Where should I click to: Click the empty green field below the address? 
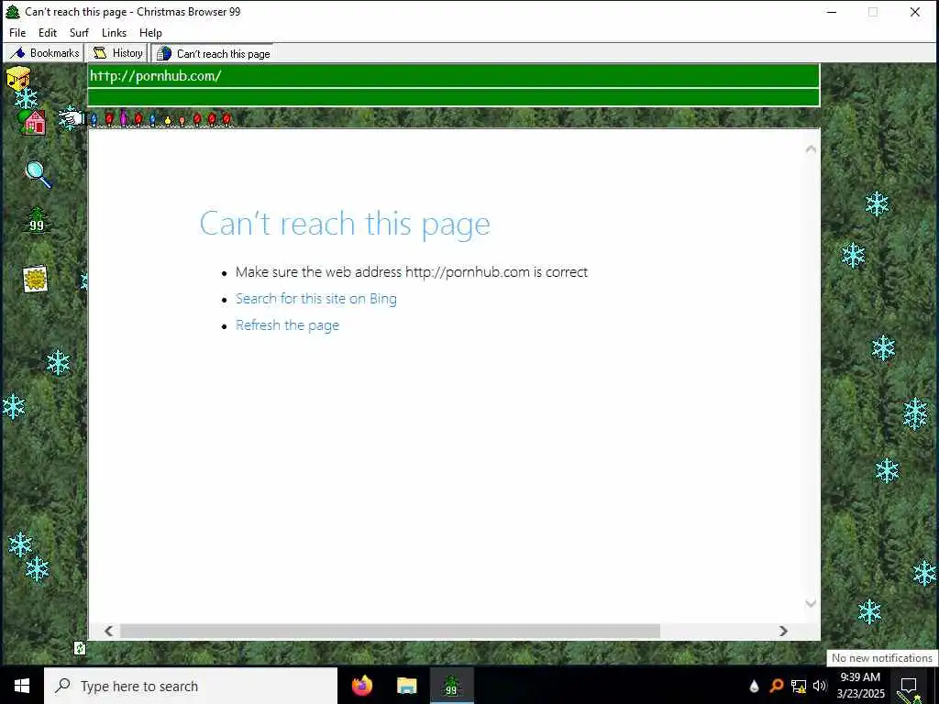[453, 97]
